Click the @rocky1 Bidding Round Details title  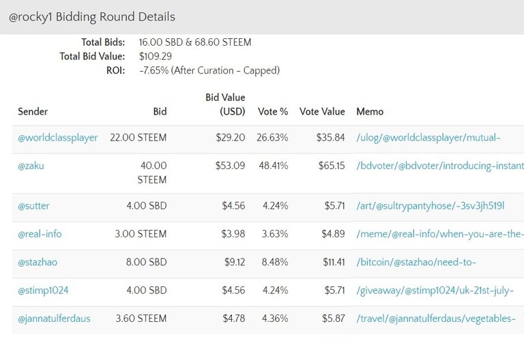(x=91, y=17)
